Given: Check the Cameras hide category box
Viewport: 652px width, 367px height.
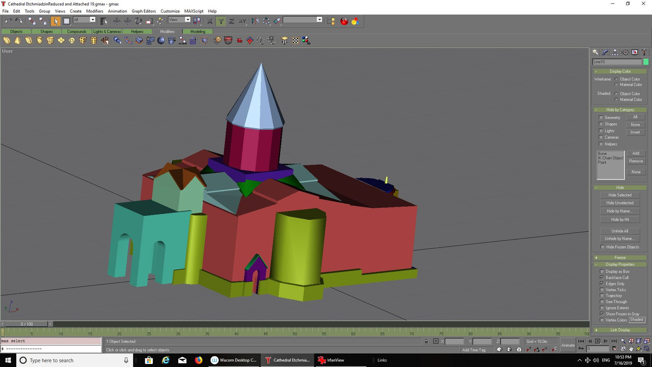Looking at the screenshot, I should (x=601, y=138).
